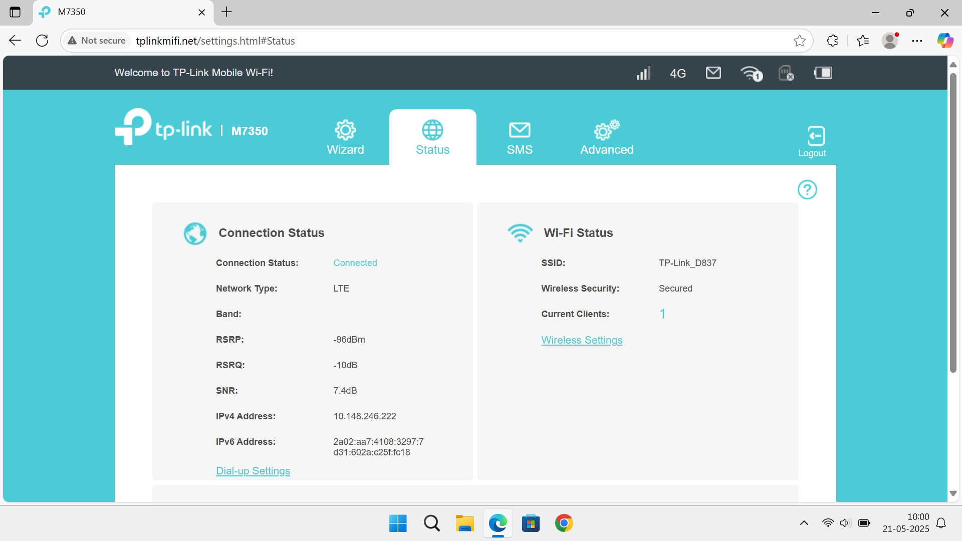The width and height of the screenshot is (962, 541).
Task: Open the Advanced settings tab
Action: point(607,137)
